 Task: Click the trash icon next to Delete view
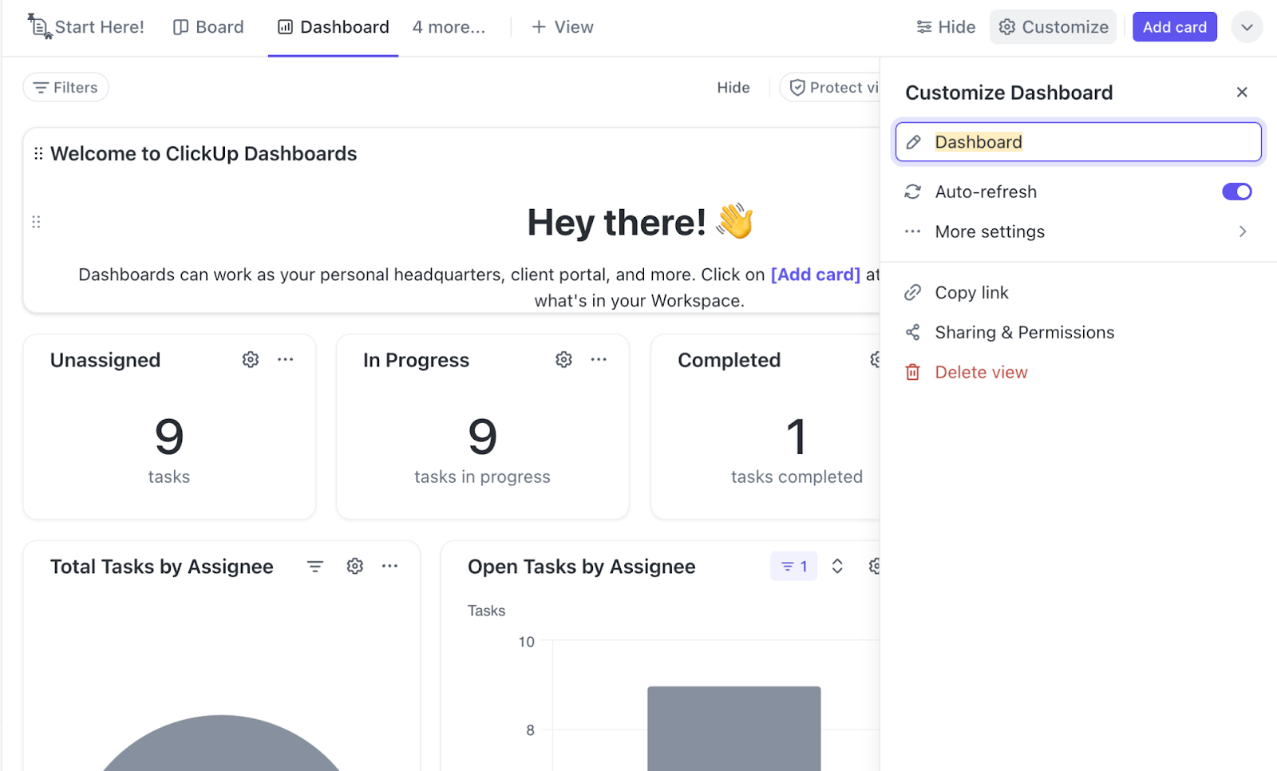(x=913, y=372)
